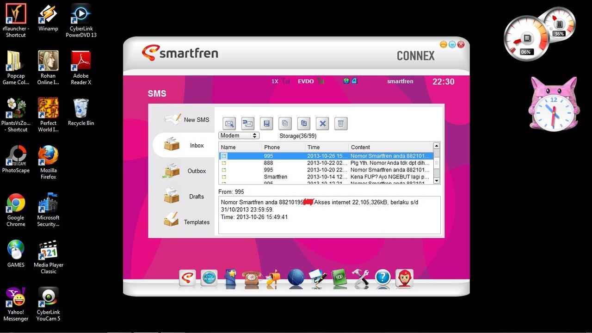Select the 995 message dated 2013-10-26
Image resolution: width=592 pixels, height=333 pixels.
coord(326,156)
